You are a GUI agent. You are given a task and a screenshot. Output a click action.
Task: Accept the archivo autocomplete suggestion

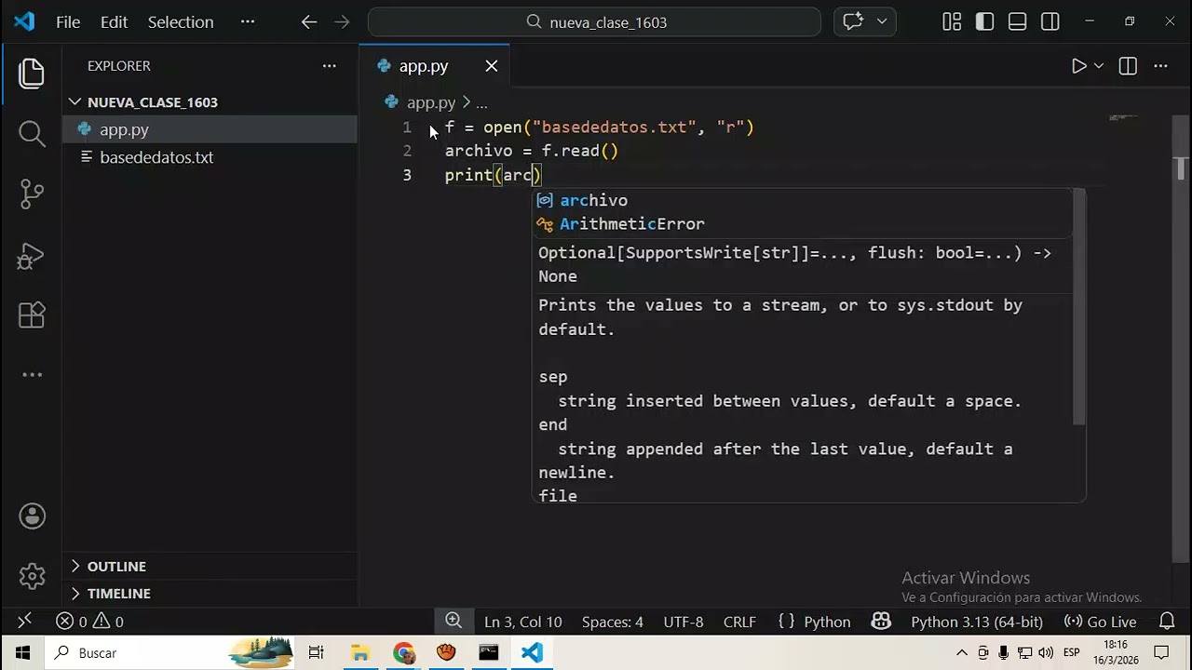click(x=801, y=200)
